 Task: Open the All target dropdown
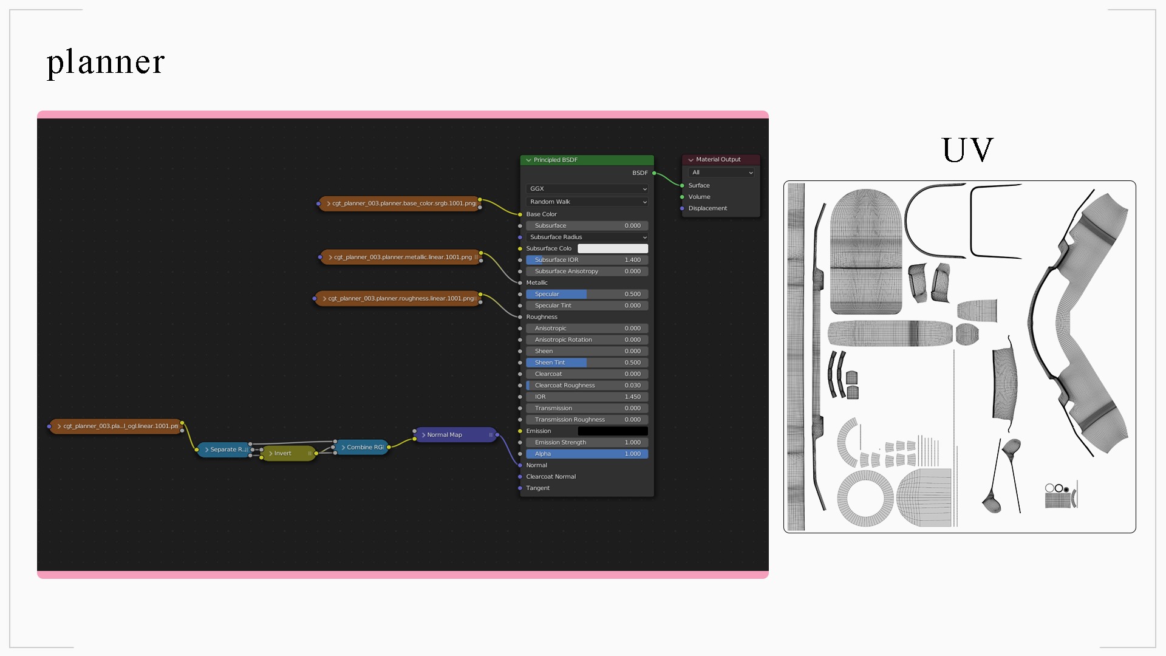pyautogui.click(x=721, y=173)
